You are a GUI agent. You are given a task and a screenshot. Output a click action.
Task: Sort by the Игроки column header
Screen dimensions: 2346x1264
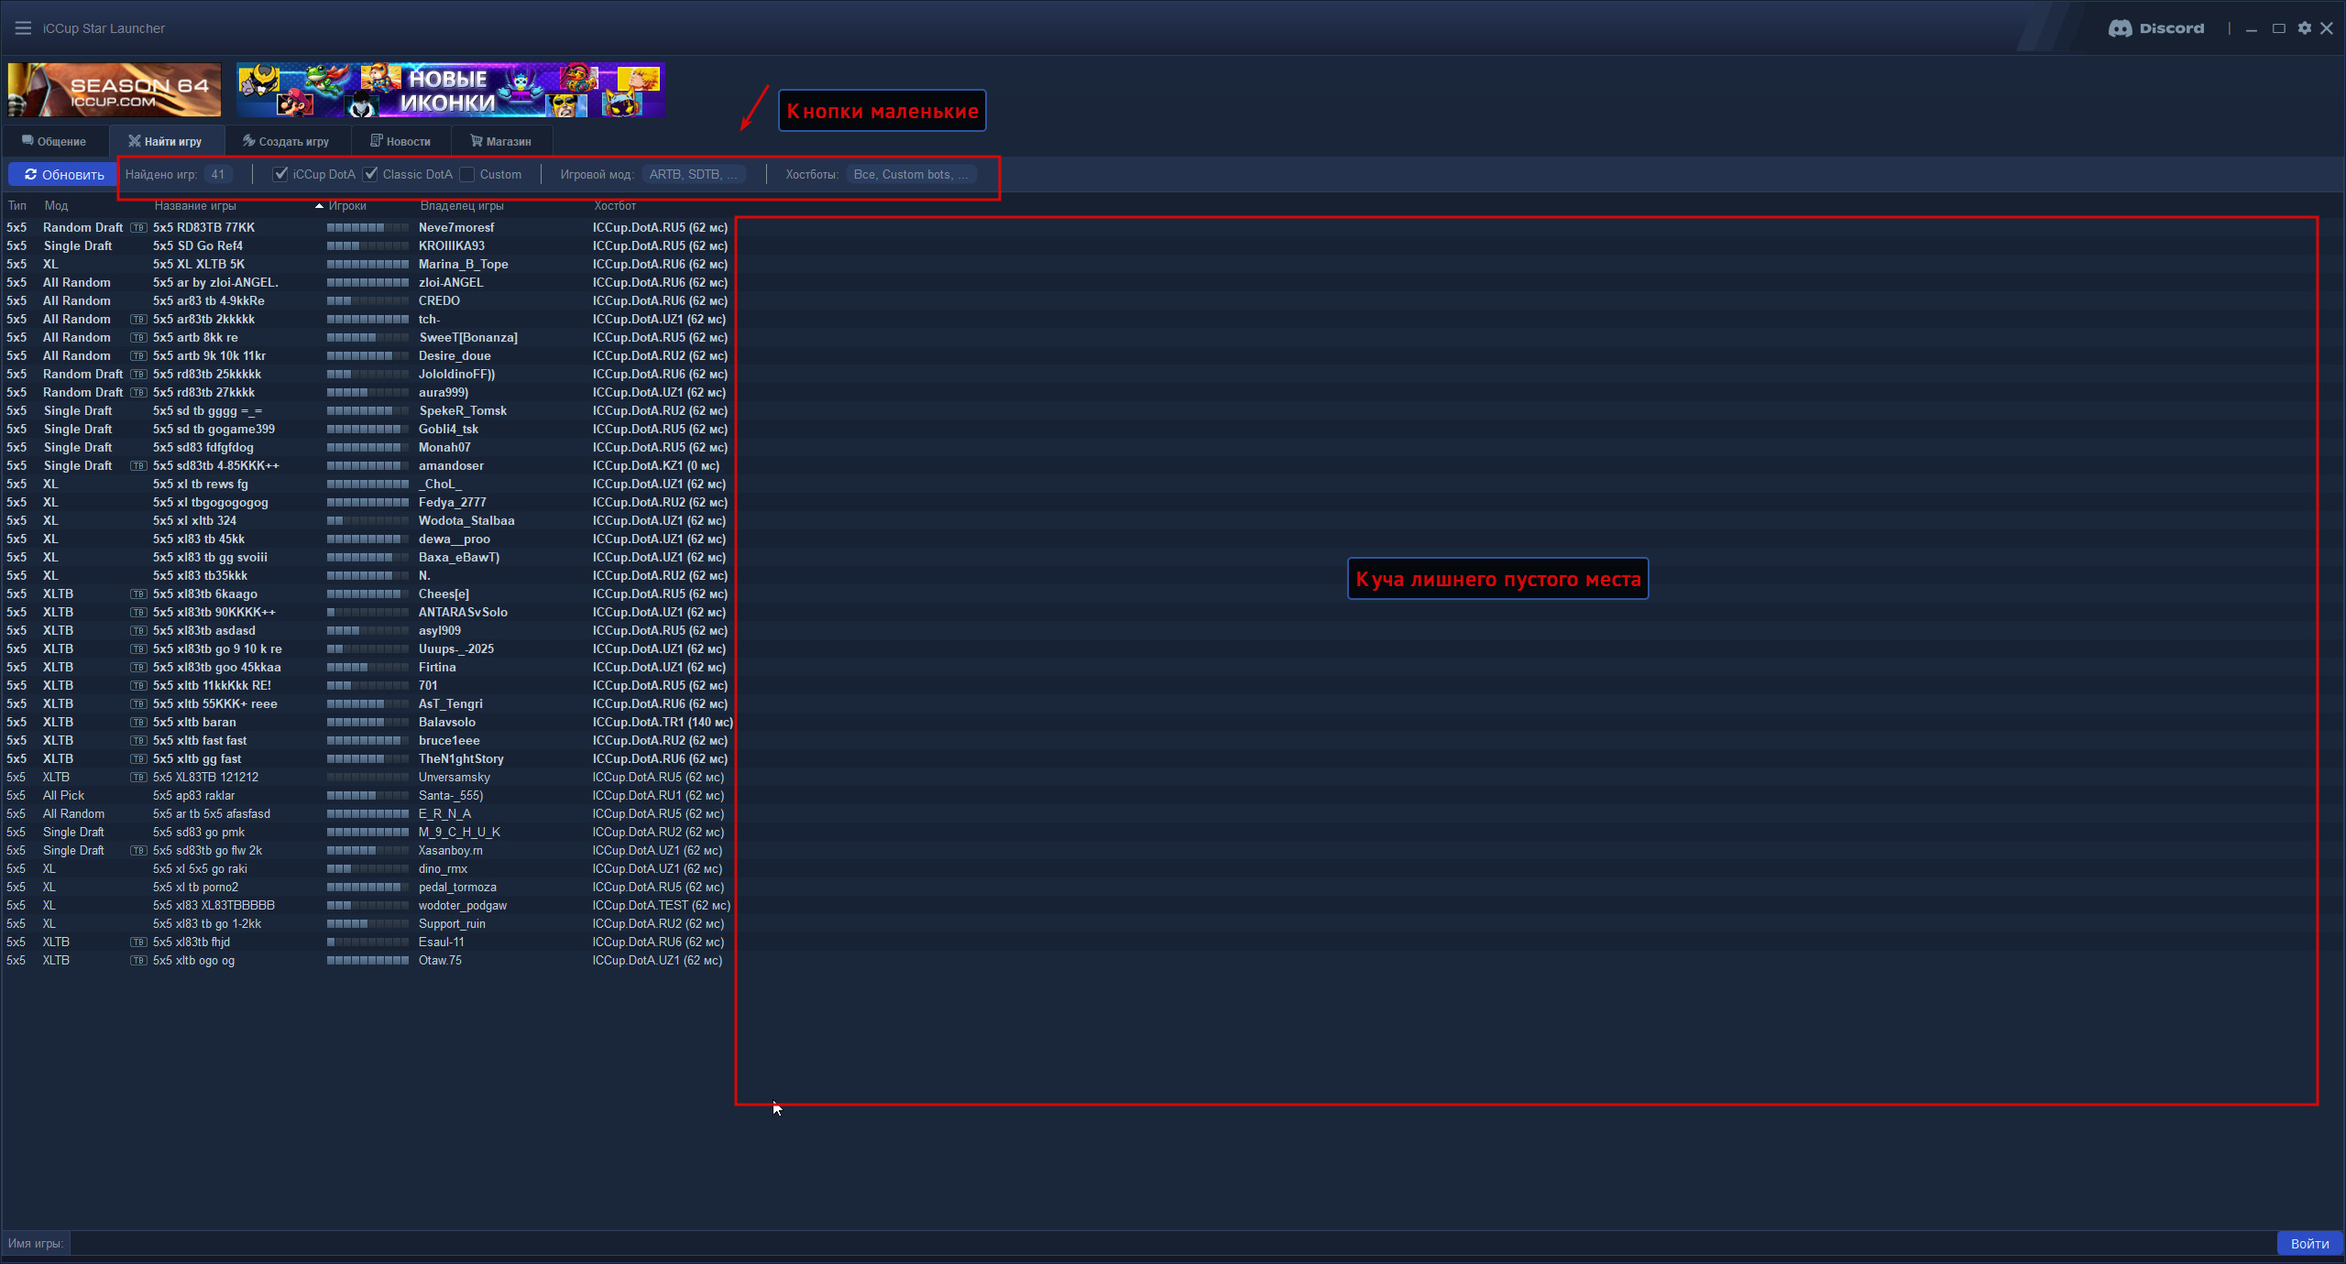(x=347, y=206)
